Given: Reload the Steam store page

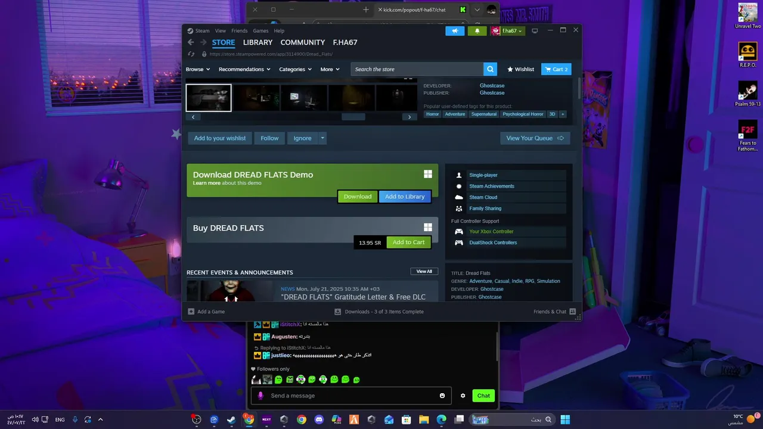Looking at the screenshot, I should (191, 54).
